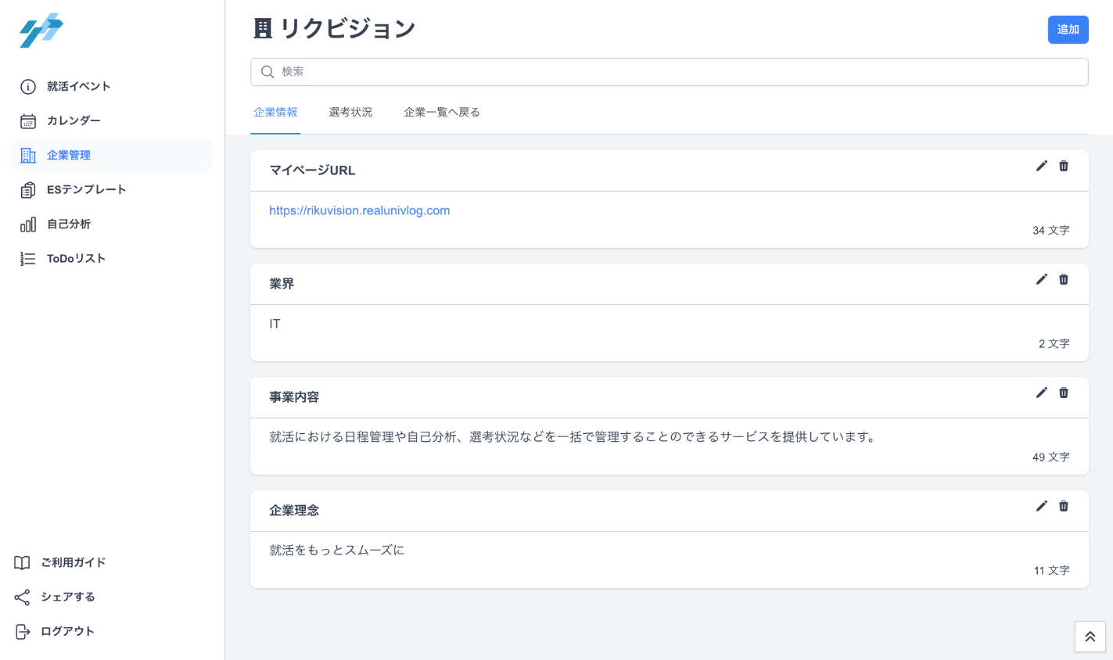The image size is (1113, 660).
Task: Click inside the 検索 search field
Action: click(669, 71)
